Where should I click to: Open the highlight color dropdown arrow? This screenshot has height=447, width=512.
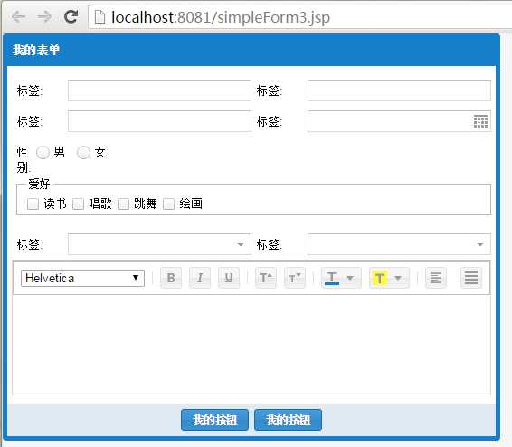[398, 278]
